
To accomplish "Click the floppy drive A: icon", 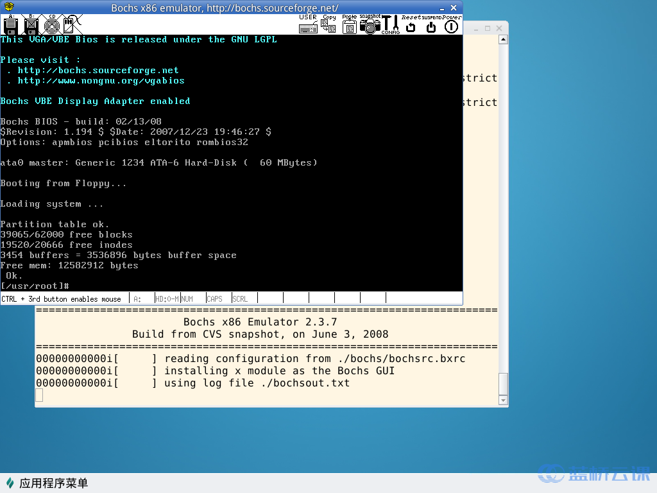I will (x=10, y=25).
